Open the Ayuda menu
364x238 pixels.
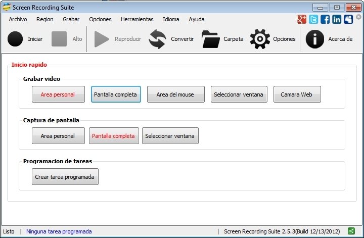click(x=196, y=19)
